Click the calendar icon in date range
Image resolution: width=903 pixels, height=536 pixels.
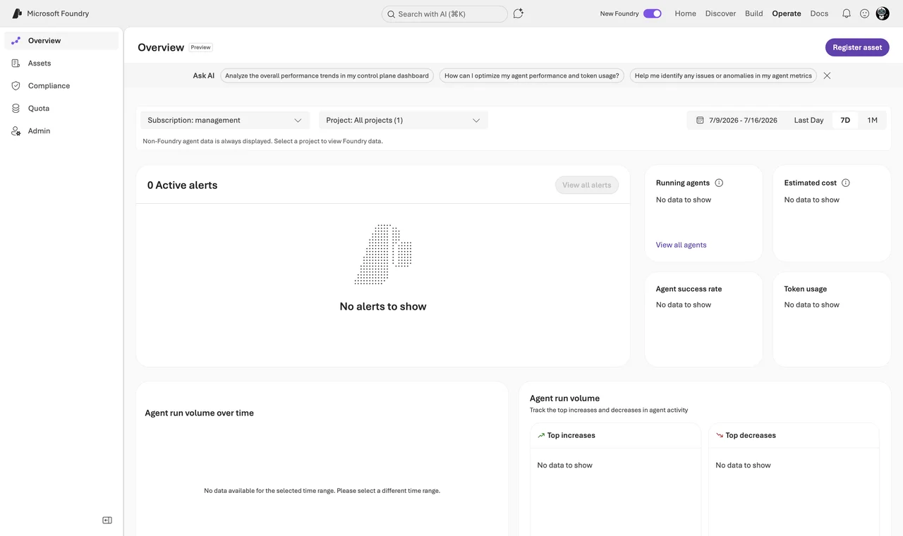click(x=700, y=121)
